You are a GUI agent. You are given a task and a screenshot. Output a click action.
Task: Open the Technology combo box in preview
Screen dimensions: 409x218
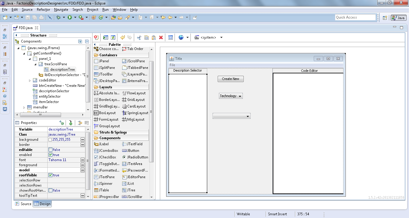click(x=231, y=96)
